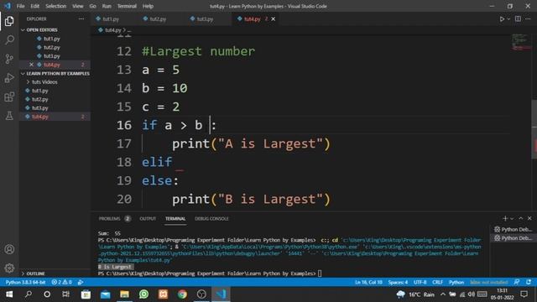Create a new terminal with plus icon
Viewport: 537px width, 302px height.
click(505, 218)
